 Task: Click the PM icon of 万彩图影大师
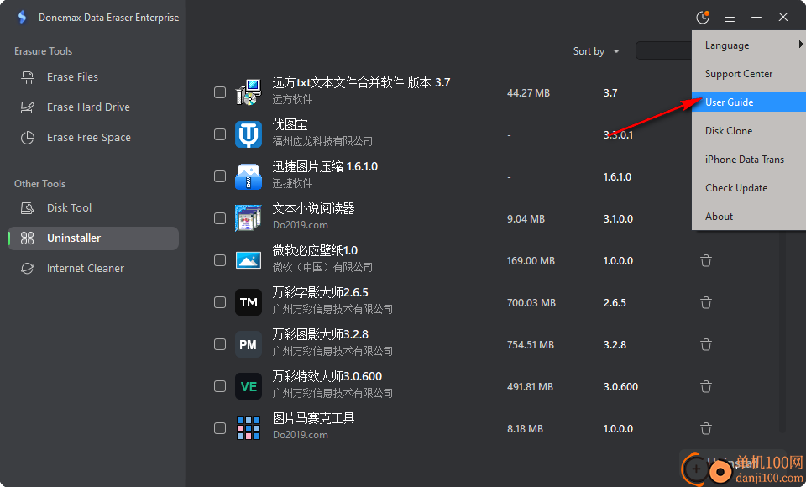tap(249, 344)
